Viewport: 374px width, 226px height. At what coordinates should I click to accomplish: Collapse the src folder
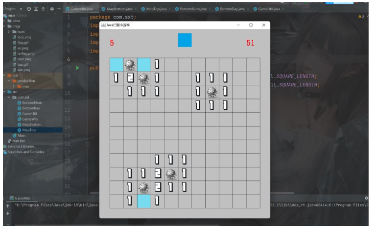click(x=4, y=92)
